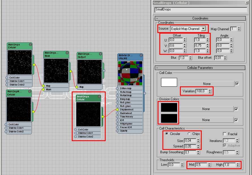Click the first Division Colors None button
252x175 pixels.
(x=206, y=109)
